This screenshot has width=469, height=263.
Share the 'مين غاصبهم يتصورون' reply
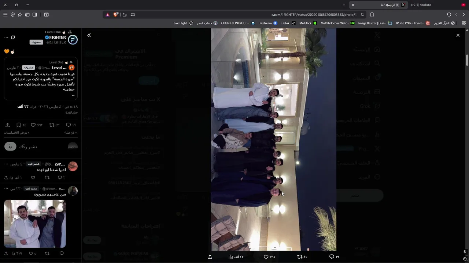[x=6, y=253]
